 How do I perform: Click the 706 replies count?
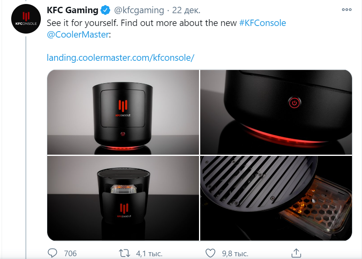(70, 253)
